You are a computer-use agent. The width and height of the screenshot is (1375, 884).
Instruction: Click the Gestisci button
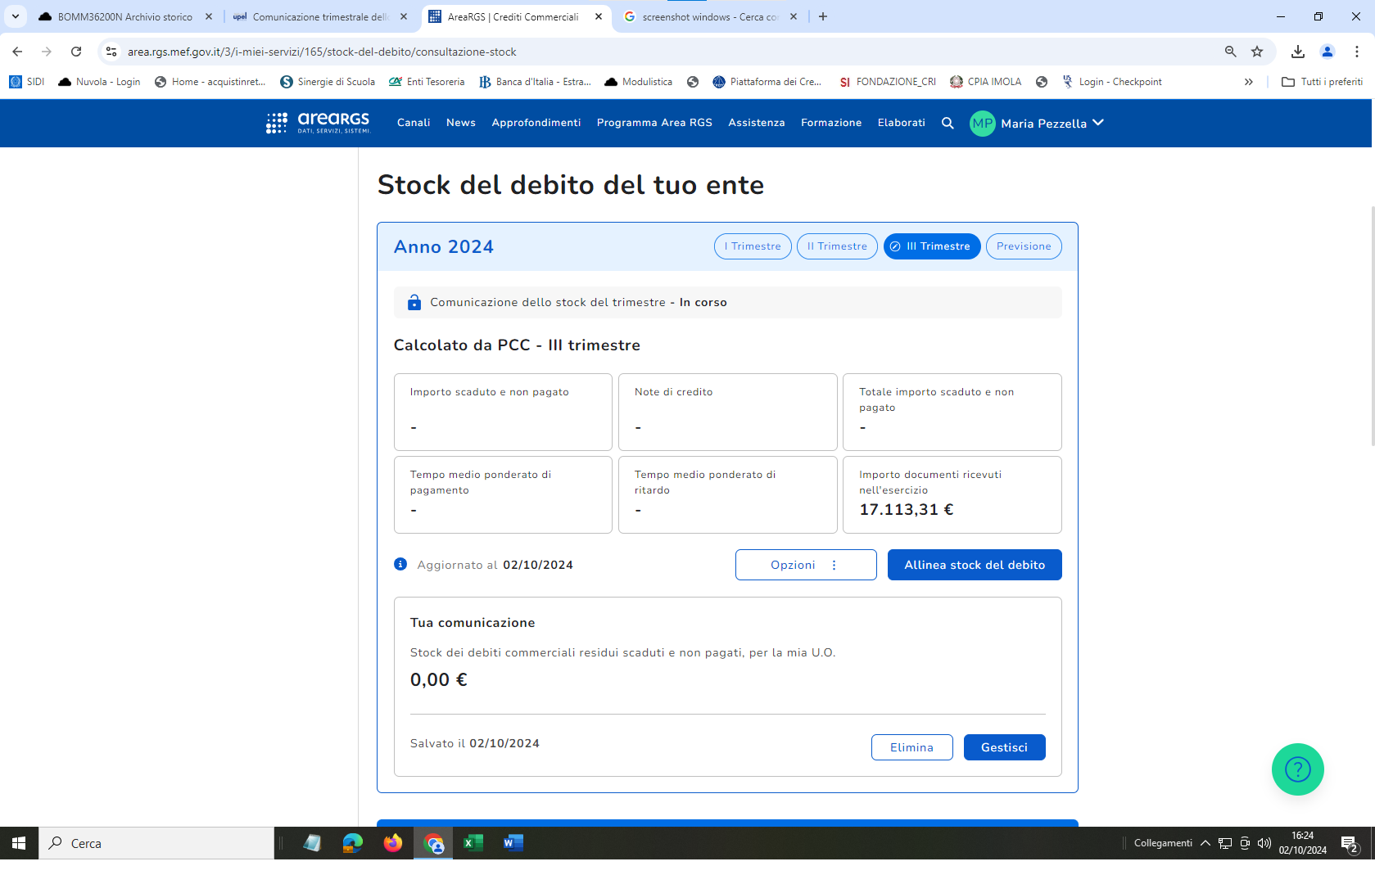click(x=1004, y=747)
